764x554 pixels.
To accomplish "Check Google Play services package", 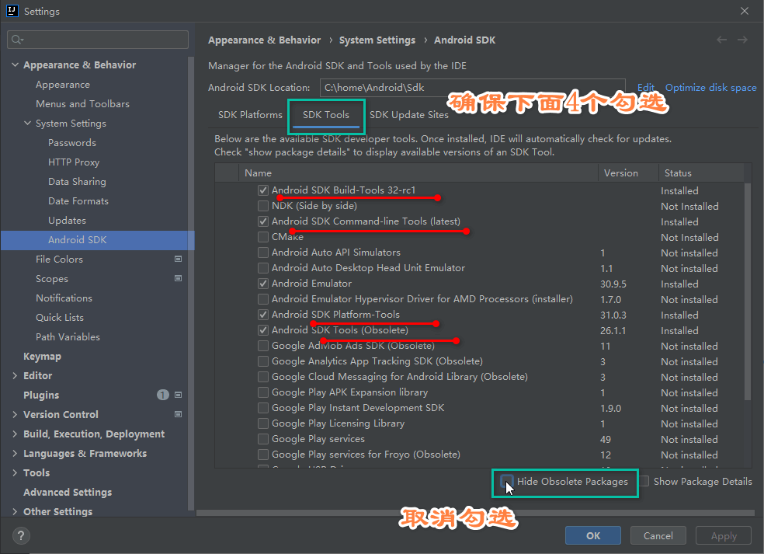I will coord(263,439).
